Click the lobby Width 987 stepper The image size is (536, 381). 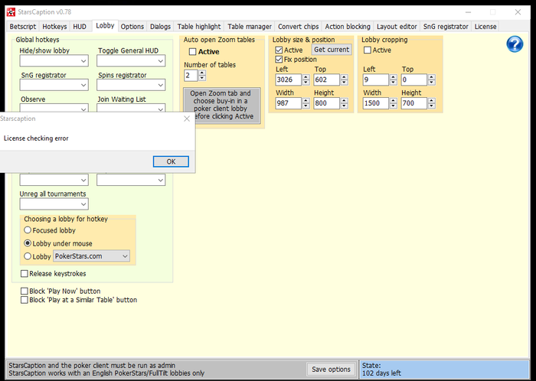coord(306,103)
